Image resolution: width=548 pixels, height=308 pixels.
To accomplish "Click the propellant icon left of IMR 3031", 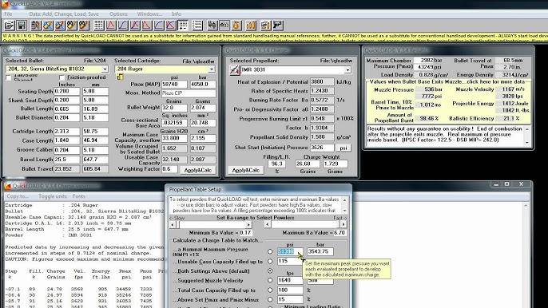I will [235, 70].
